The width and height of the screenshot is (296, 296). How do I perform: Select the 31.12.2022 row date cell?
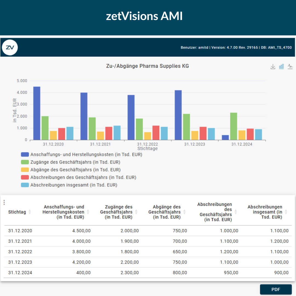(20, 252)
